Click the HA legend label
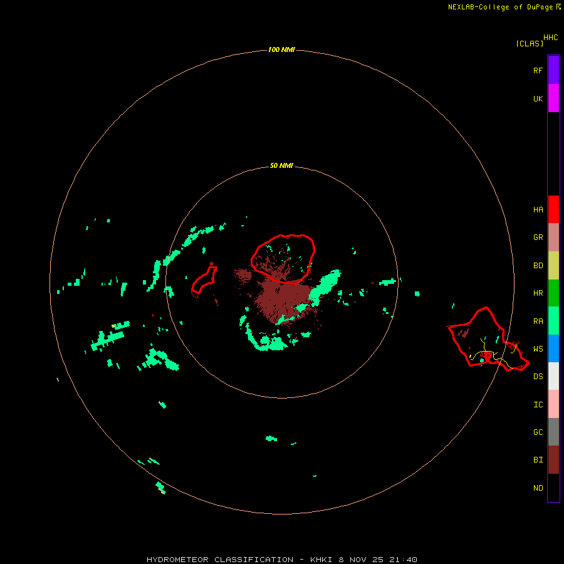Image resolution: width=564 pixels, height=564 pixels. pos(538,210)
